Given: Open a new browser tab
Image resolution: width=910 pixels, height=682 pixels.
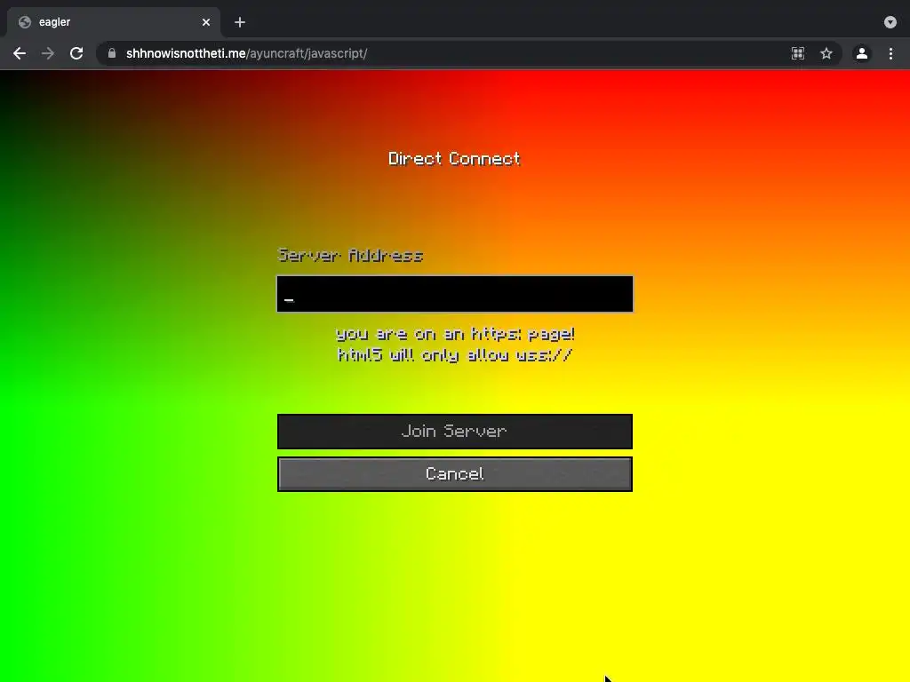Looking at the screenshot, I should (240, 22).
